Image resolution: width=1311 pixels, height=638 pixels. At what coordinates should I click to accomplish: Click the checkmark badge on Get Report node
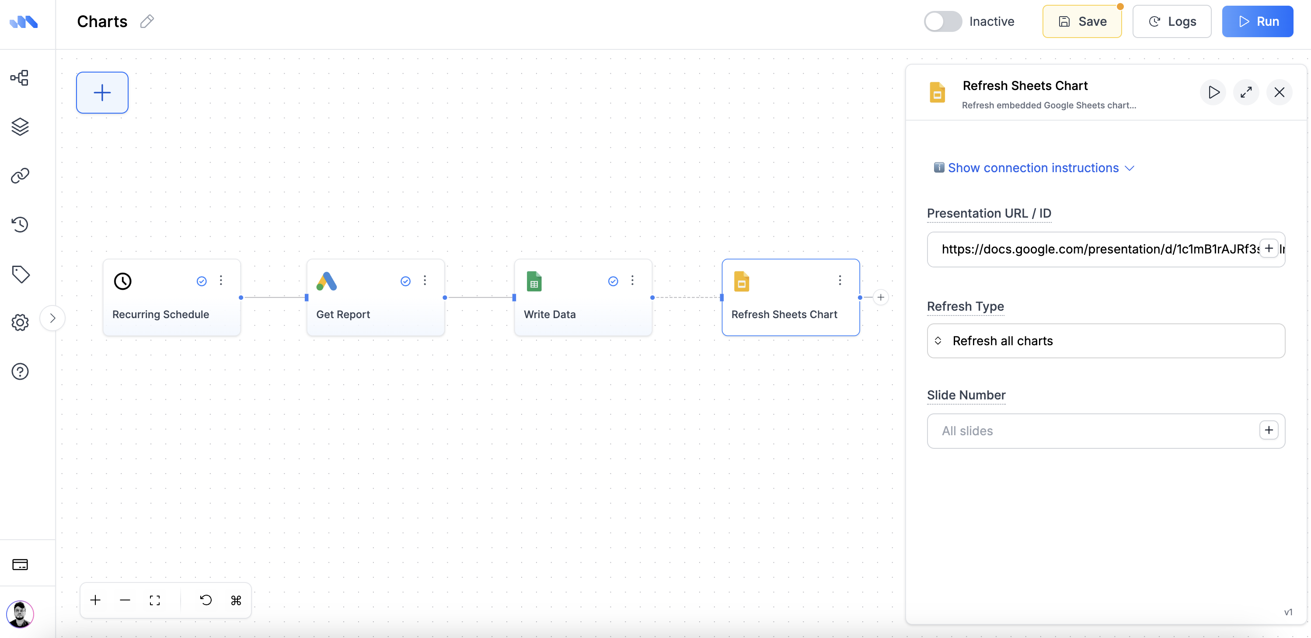coord(405,281)
